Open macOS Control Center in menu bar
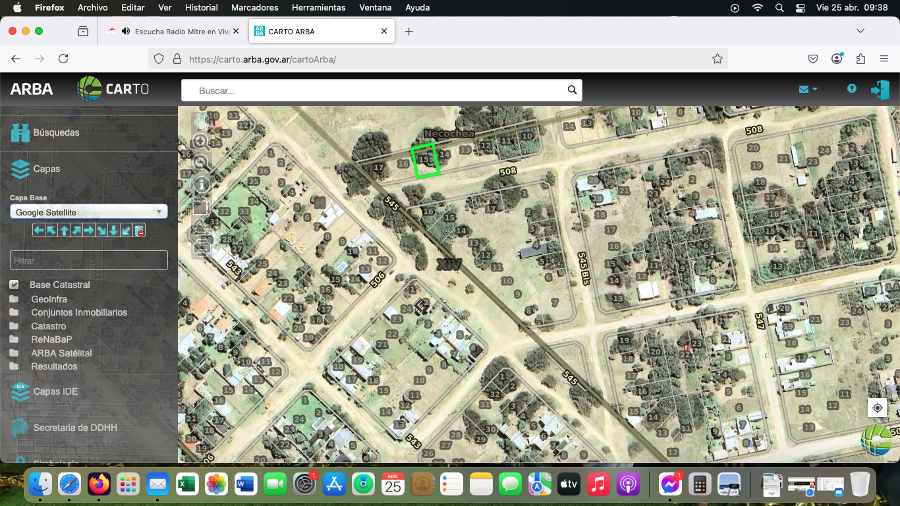The height and width of the screenshot is (506, 900). tap(801, 8)
